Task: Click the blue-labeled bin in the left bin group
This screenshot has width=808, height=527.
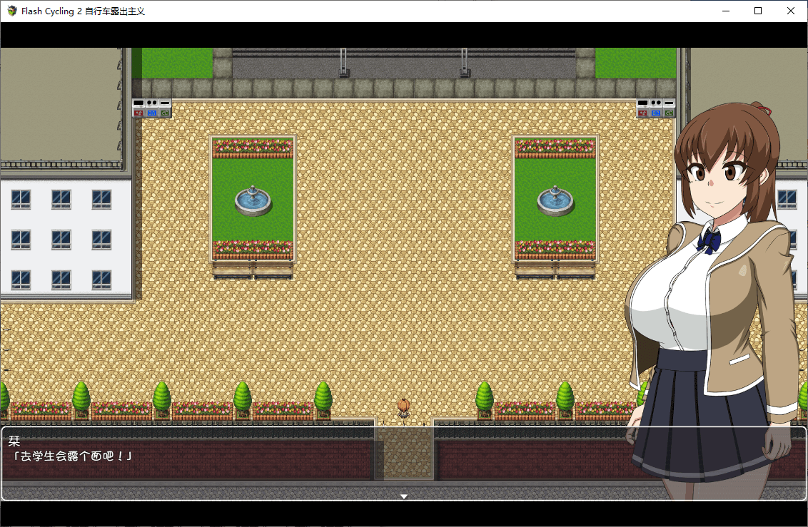Action: pyautogui.click(x=152, y=108)
